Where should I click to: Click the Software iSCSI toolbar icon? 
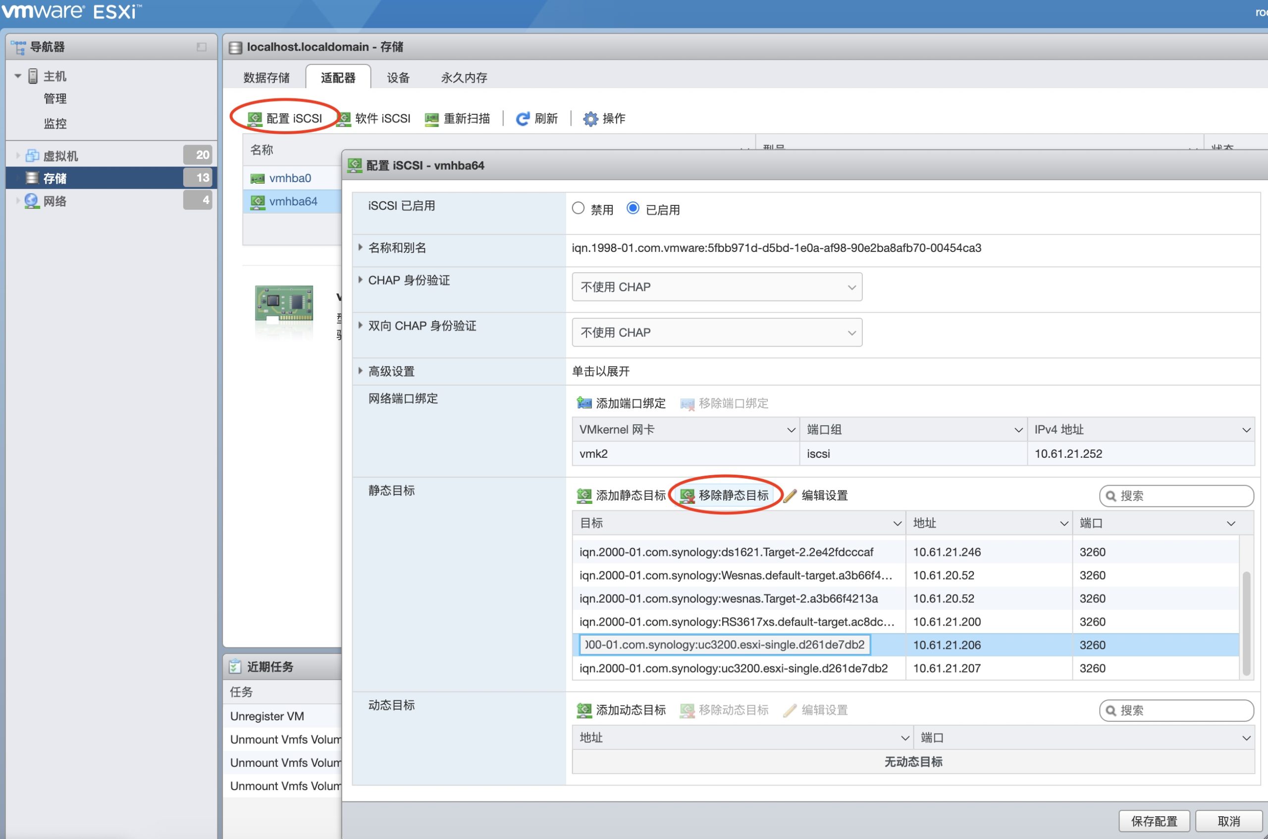(x=343, y=118)
